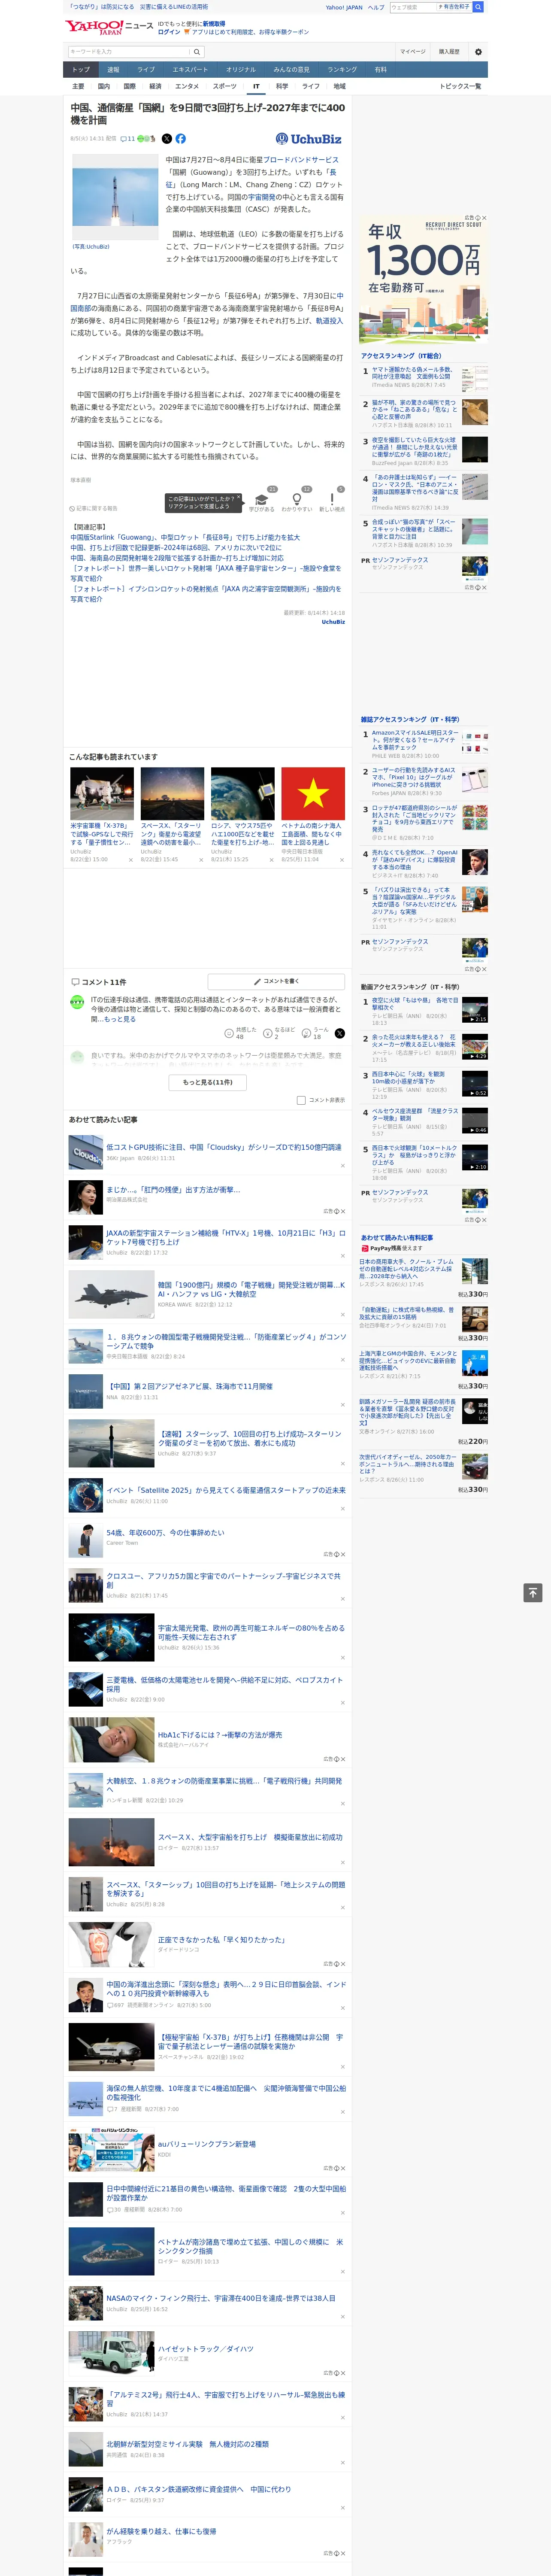Screen dimensions: 551x2576
Task: Select the ランキング navigation tab
Action: pos(342,70)
